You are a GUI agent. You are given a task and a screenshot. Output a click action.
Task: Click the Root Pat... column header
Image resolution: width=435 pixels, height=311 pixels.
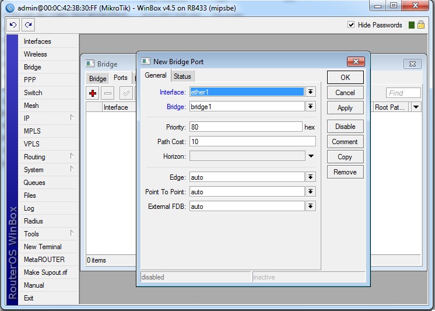(391, 107)
